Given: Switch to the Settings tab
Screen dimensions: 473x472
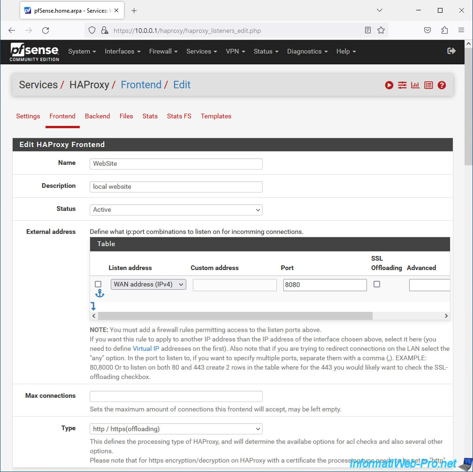Looking at the screenshot, I should point(28,116).
